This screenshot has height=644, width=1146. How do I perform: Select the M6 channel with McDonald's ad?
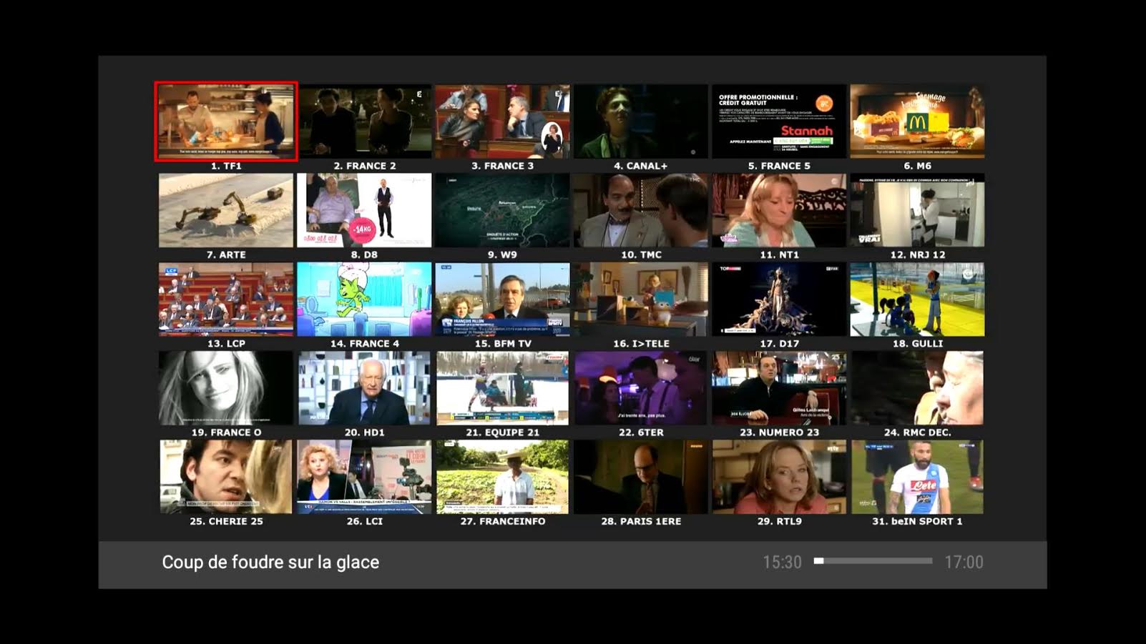[x=917, y=121]
